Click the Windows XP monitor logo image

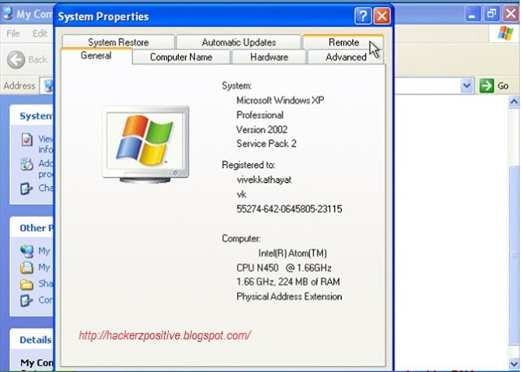click(145, 144)
